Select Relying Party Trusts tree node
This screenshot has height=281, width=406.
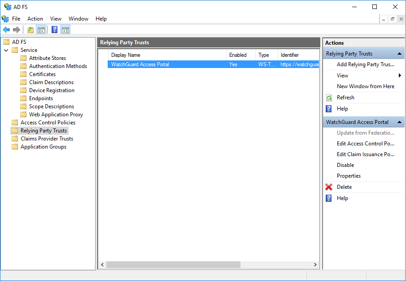44,131
